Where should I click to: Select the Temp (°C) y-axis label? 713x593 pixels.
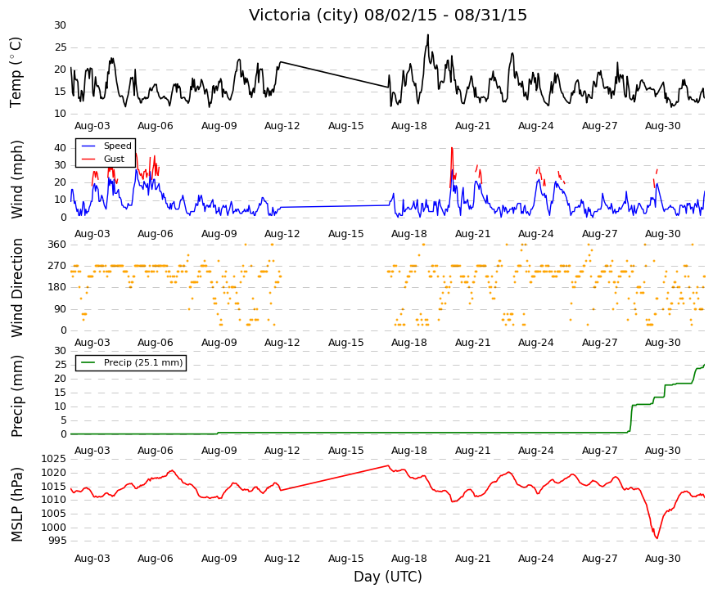tap(16, 72)
